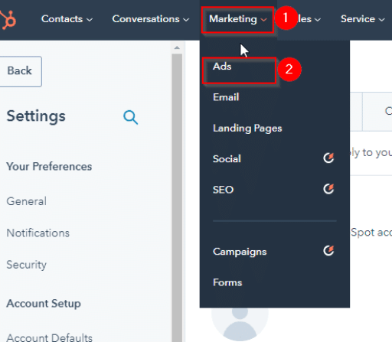Choose Landing Pages in Marketing menu
This screenshot has width=392, height=342.
click(247, 128)
